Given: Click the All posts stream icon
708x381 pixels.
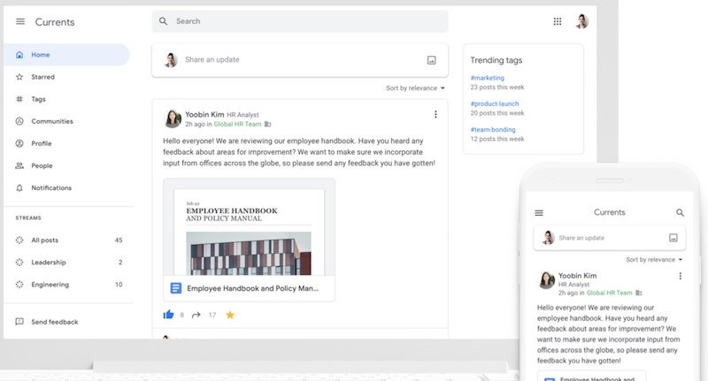Looking at the screenshot, I should click(x=19, y=240).
